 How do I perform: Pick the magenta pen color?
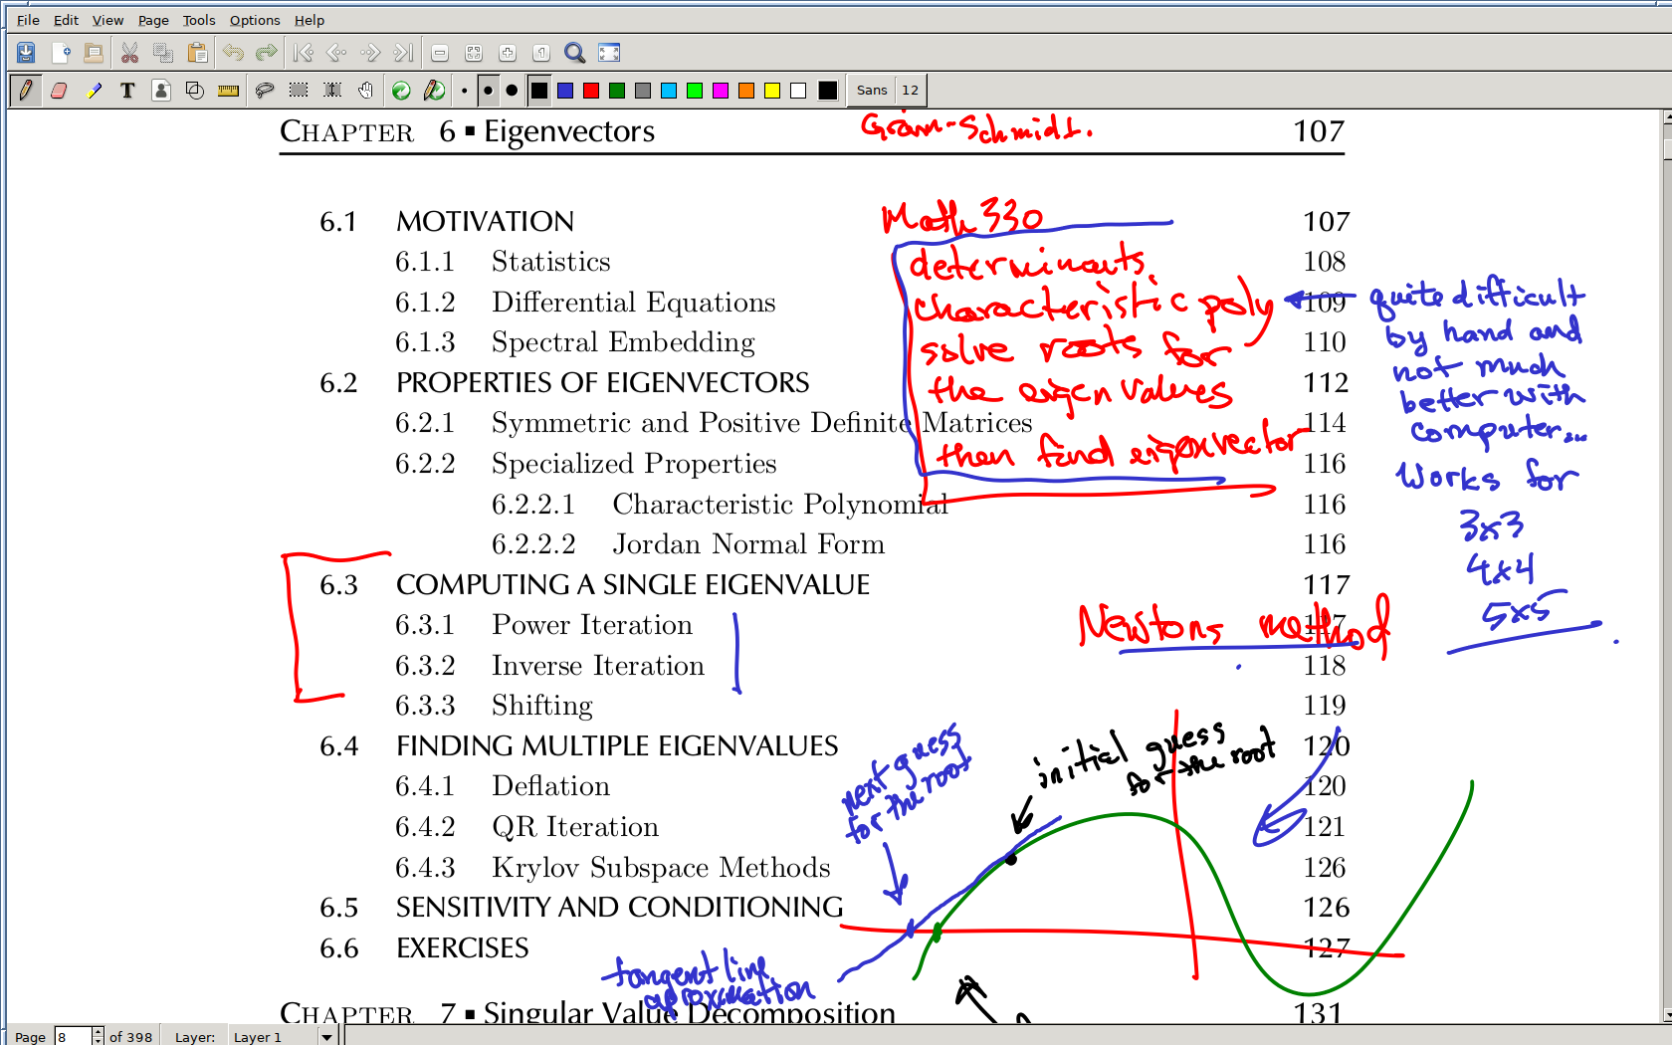coord(721,91)
